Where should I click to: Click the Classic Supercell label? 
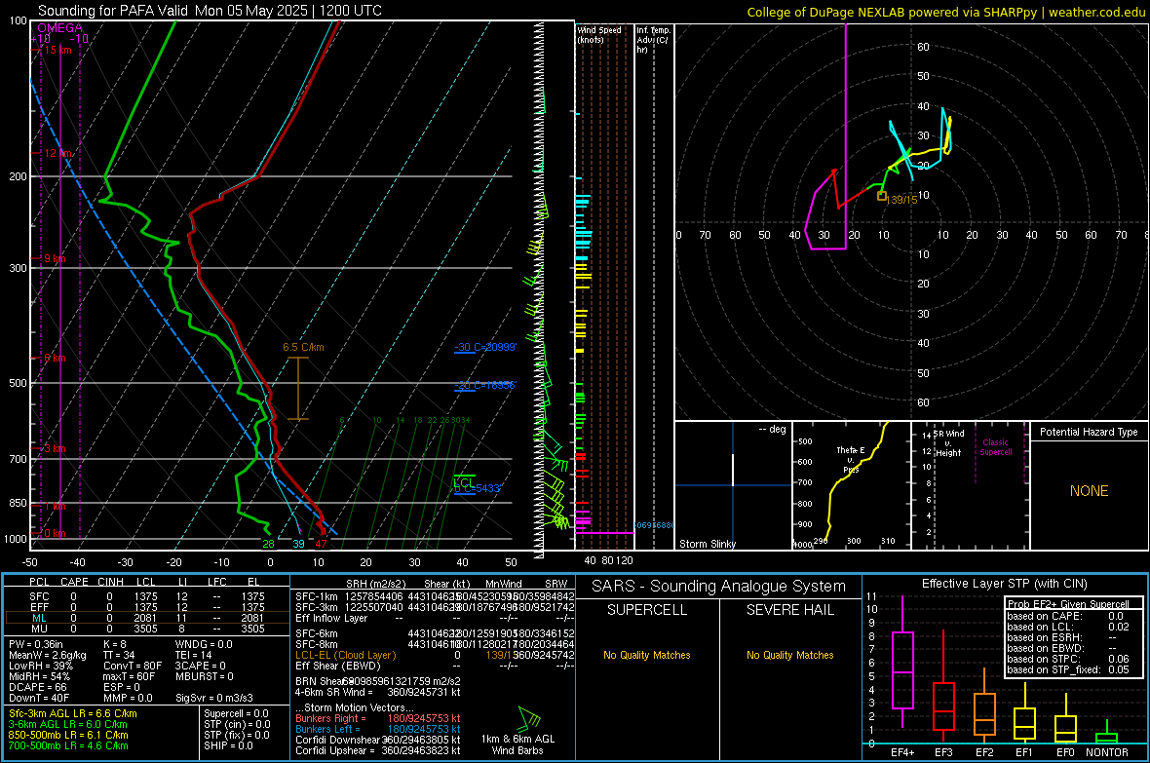point(996,447)
